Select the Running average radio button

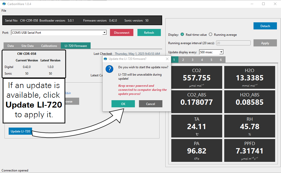coord(210,34)
